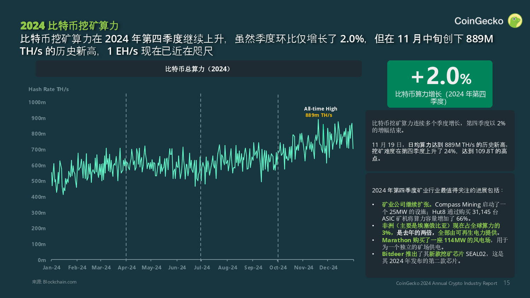
Task: Click the Jul-24 x-axis marker
Action: (202, 268)
